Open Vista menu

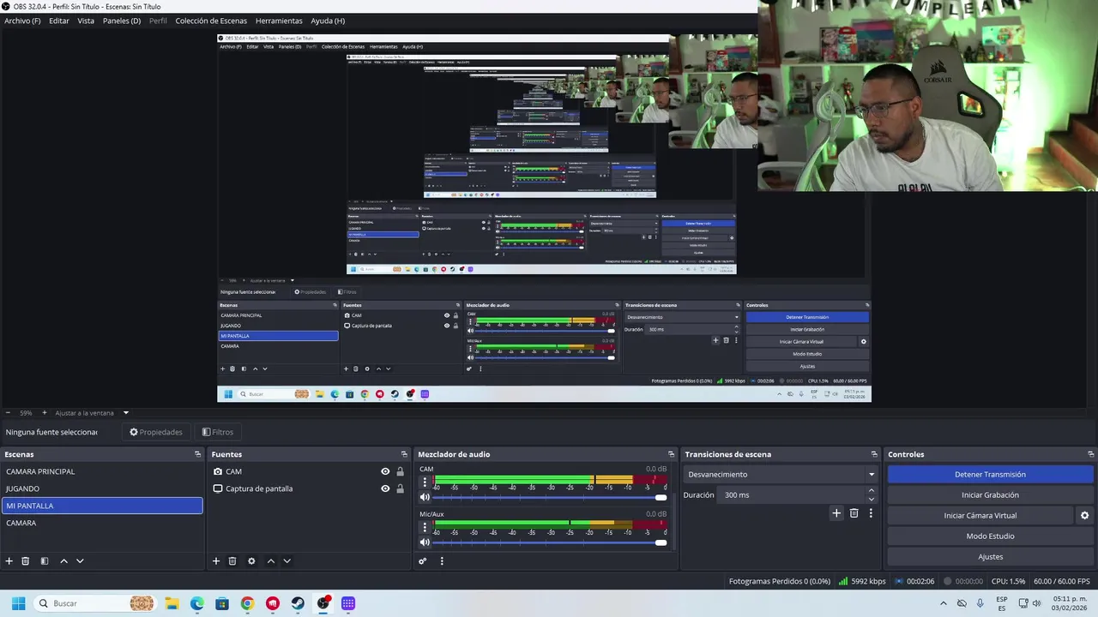[x=86, y=21]
